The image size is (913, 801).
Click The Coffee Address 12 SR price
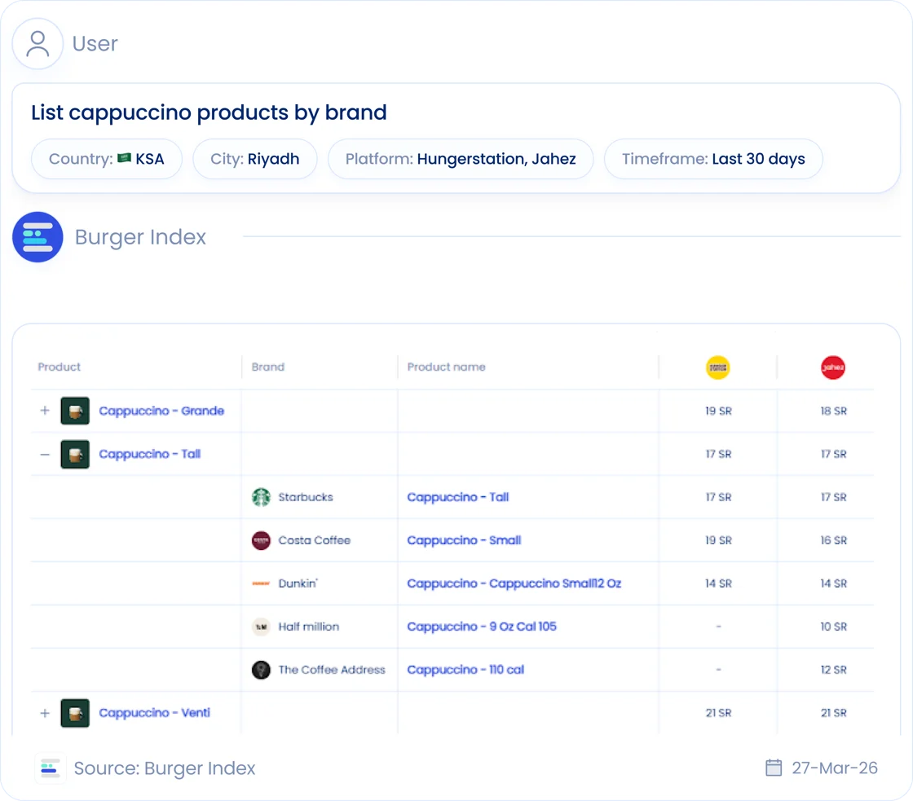click(833, 670)
